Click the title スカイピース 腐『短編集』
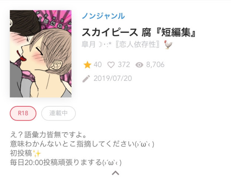The image size is (231, 189). click(139, 32)
